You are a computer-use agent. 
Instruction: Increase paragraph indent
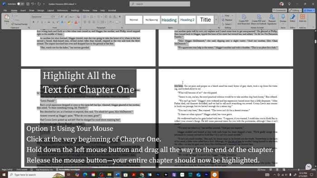[110, 17]
